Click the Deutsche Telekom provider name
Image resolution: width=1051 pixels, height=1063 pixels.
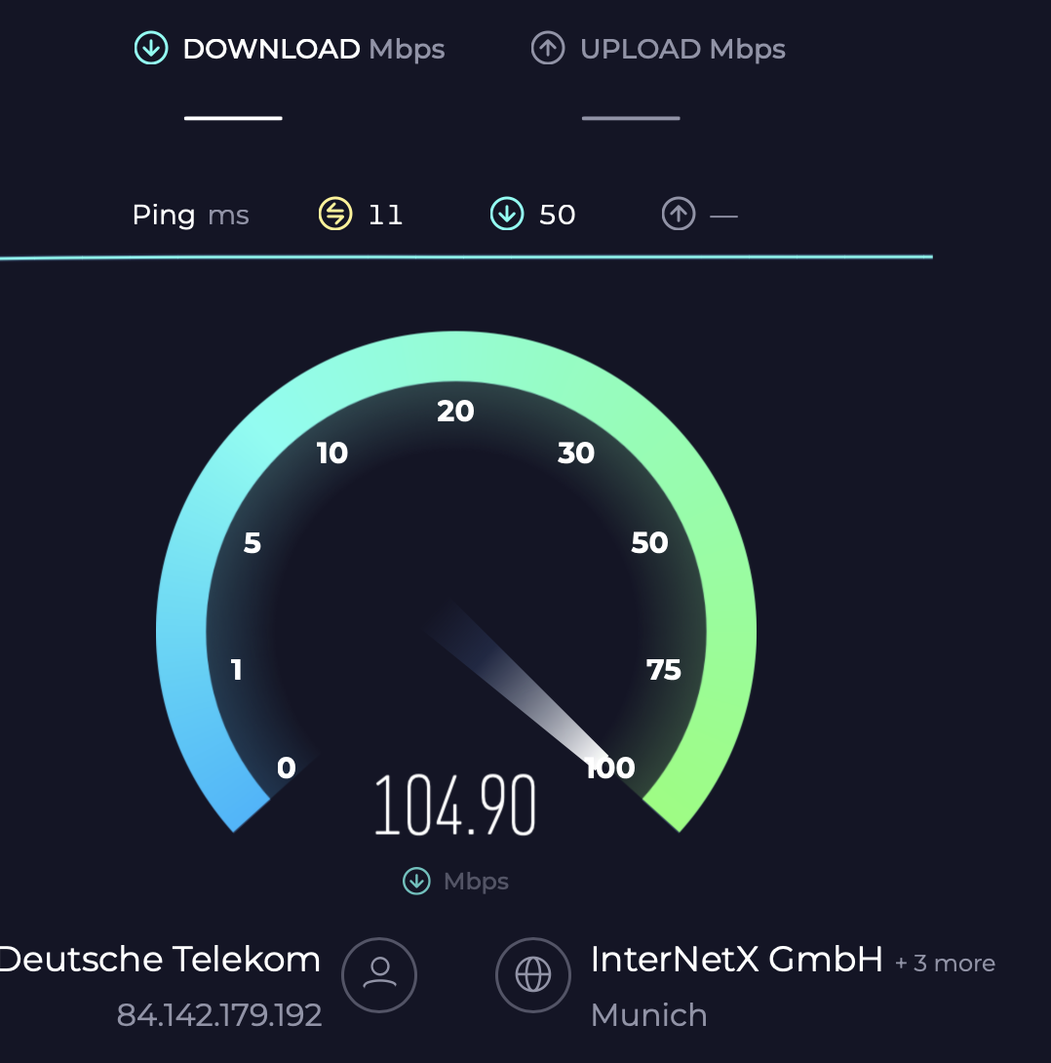tap(160, 960)
